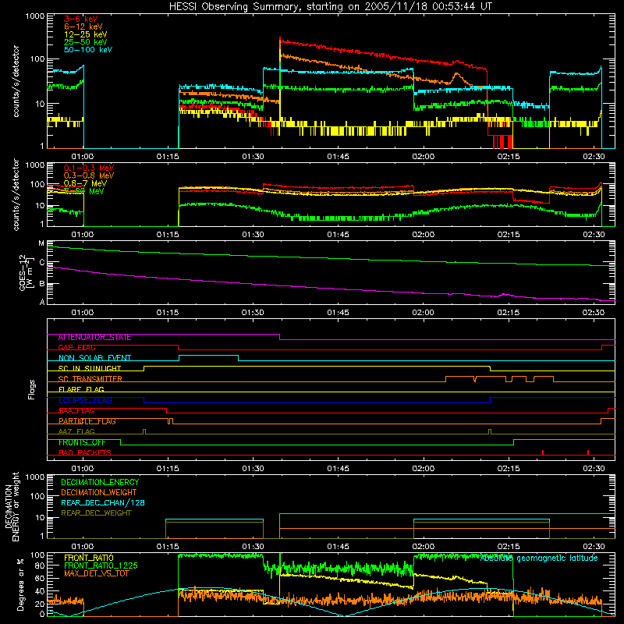The image size is (624, 624).
Task: Click counts/s/detector axis title of keV panel
Action: [x=16, y=81]
